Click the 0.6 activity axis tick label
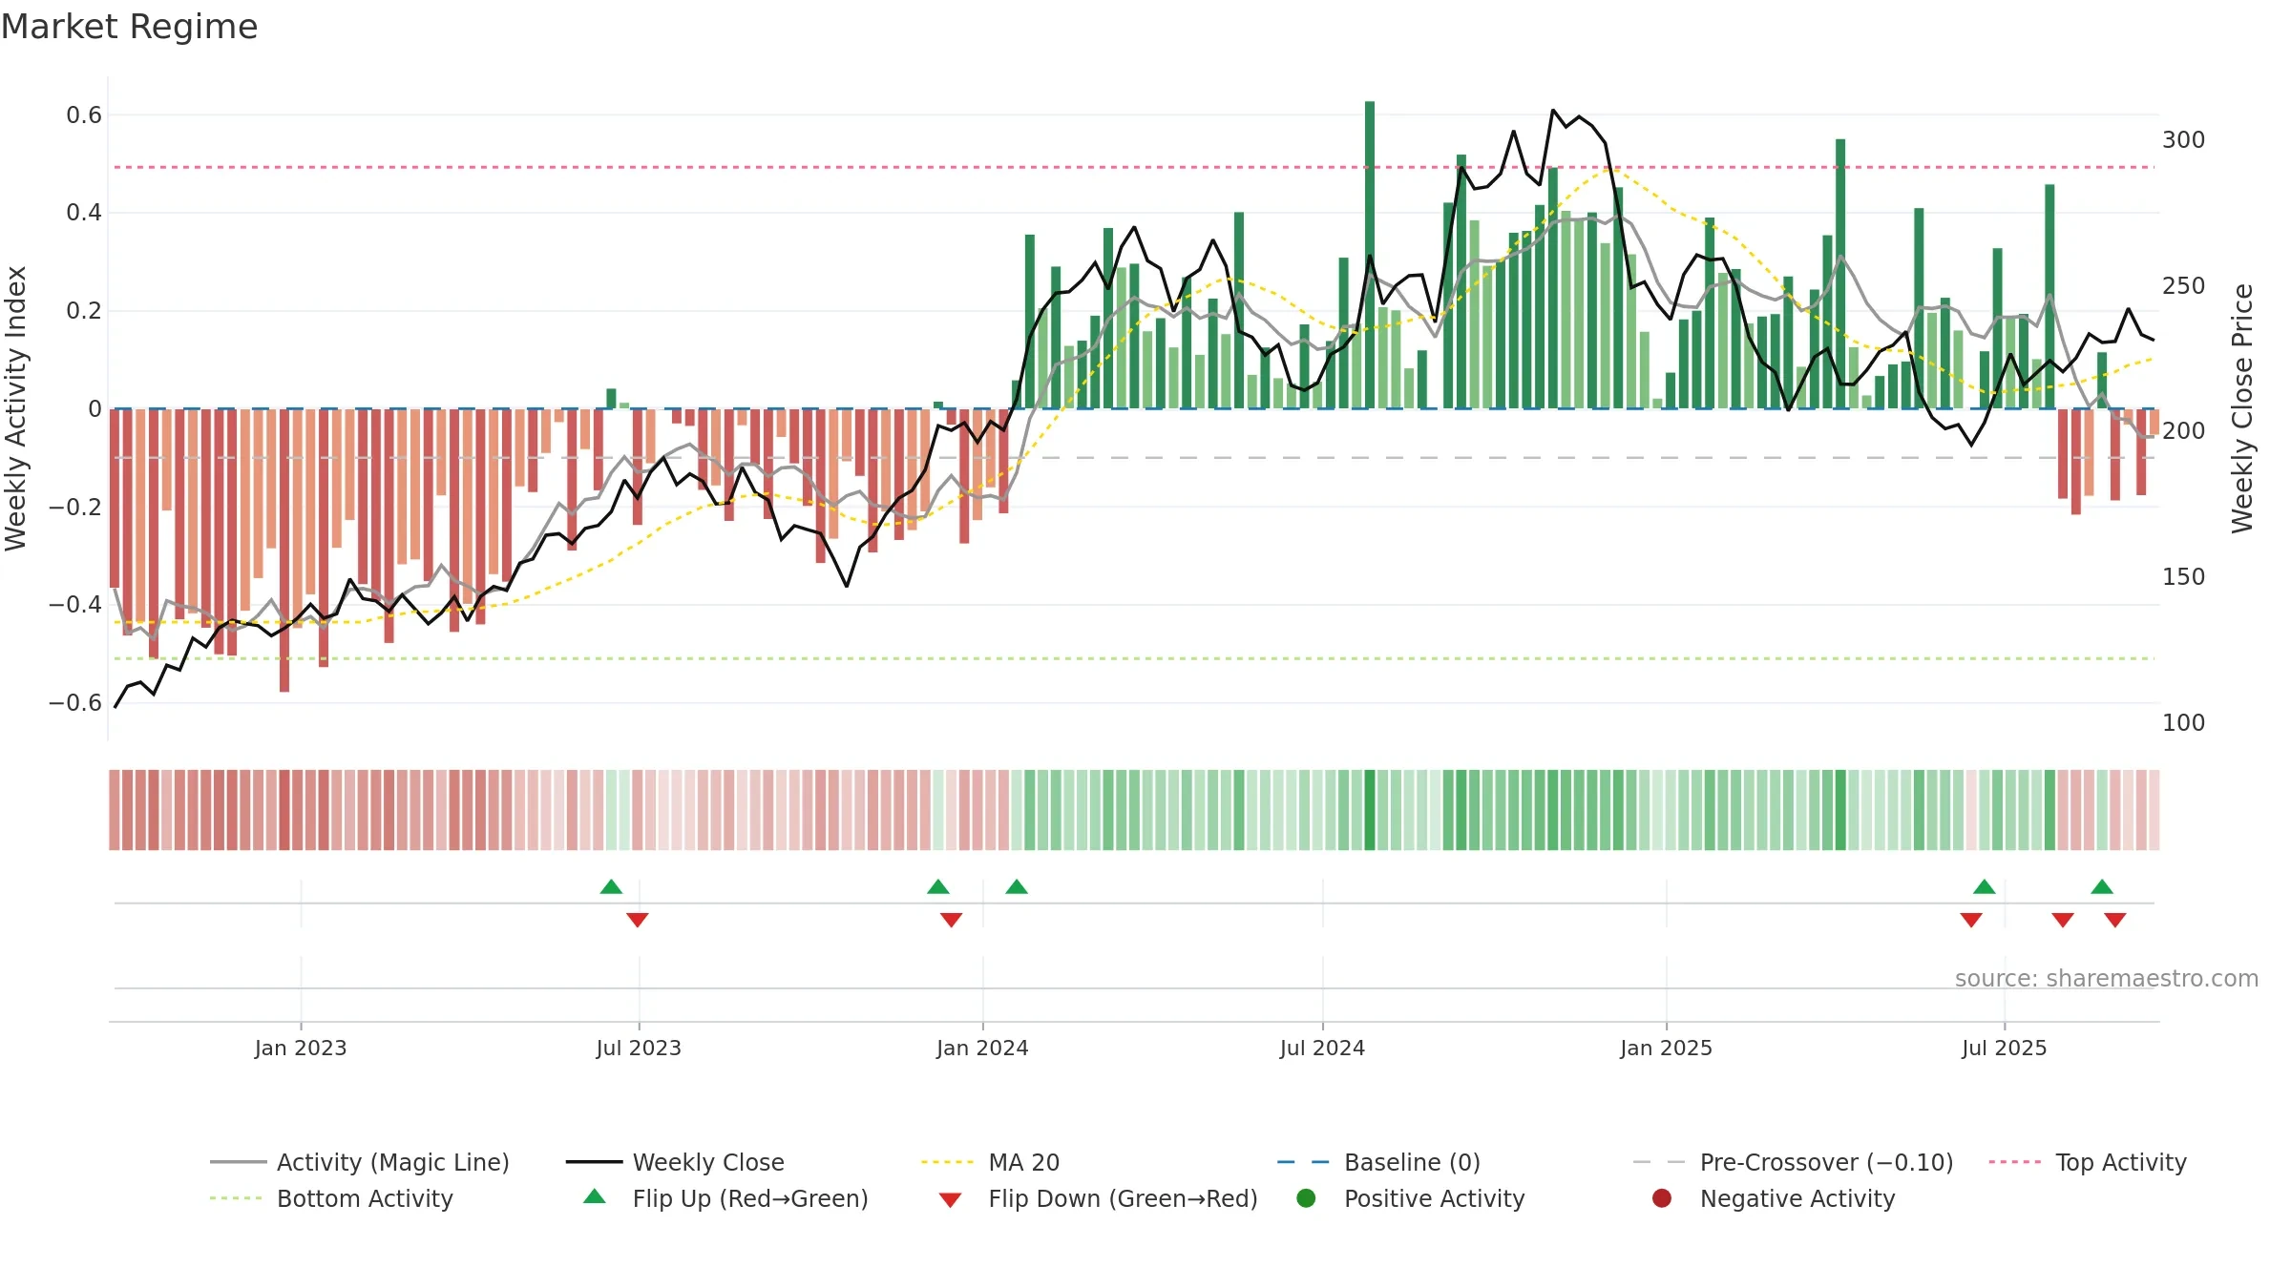The width and height of the screenshot is (2291, 1288). coord(84,115)
